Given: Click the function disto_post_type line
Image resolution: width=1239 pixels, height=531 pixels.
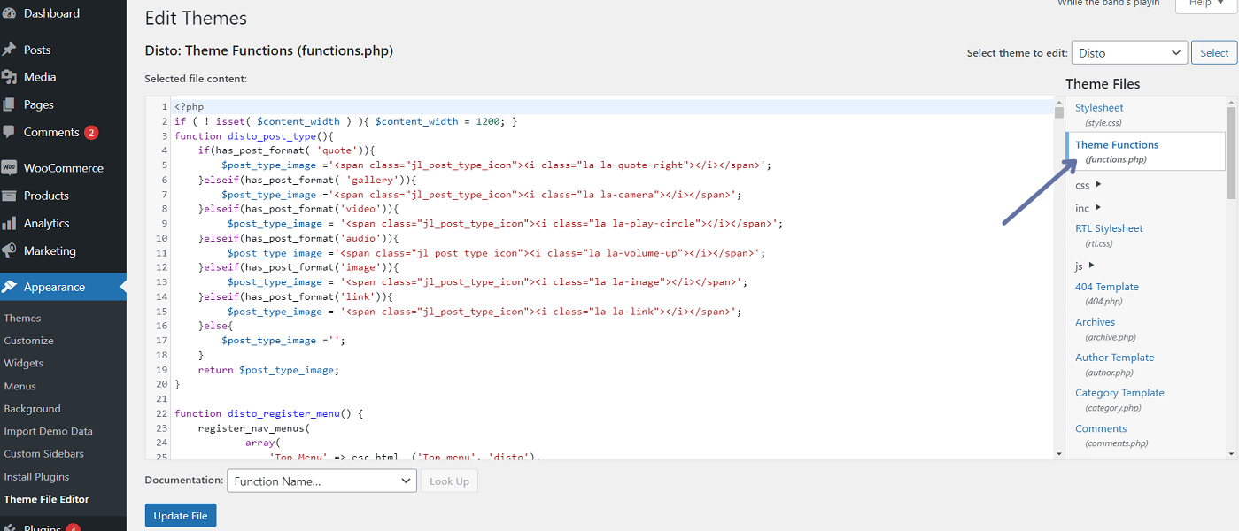Looking at the screenshot, I should 253,136.
